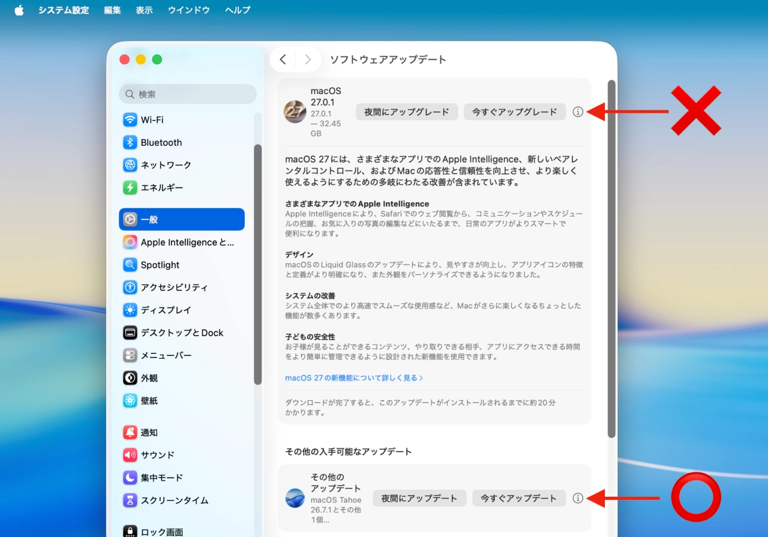Click the macOS Tahoe update icon
Viewport: 768px width, 537px height.
point(295,498)
